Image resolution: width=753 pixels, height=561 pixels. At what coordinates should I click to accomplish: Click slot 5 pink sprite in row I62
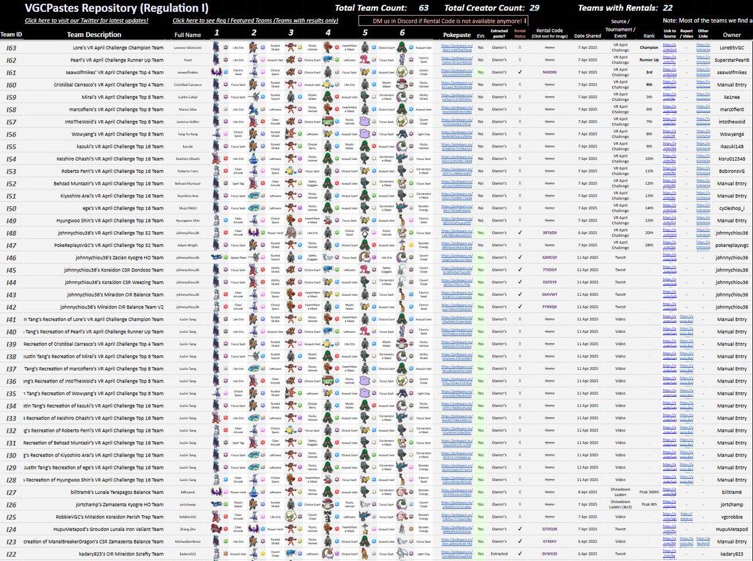coord(365,60)
